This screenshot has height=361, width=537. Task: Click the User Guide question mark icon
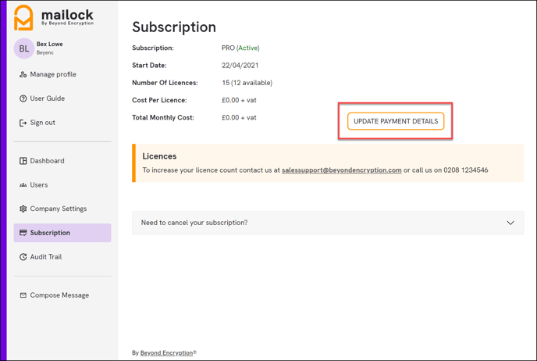tap(23, 98)
